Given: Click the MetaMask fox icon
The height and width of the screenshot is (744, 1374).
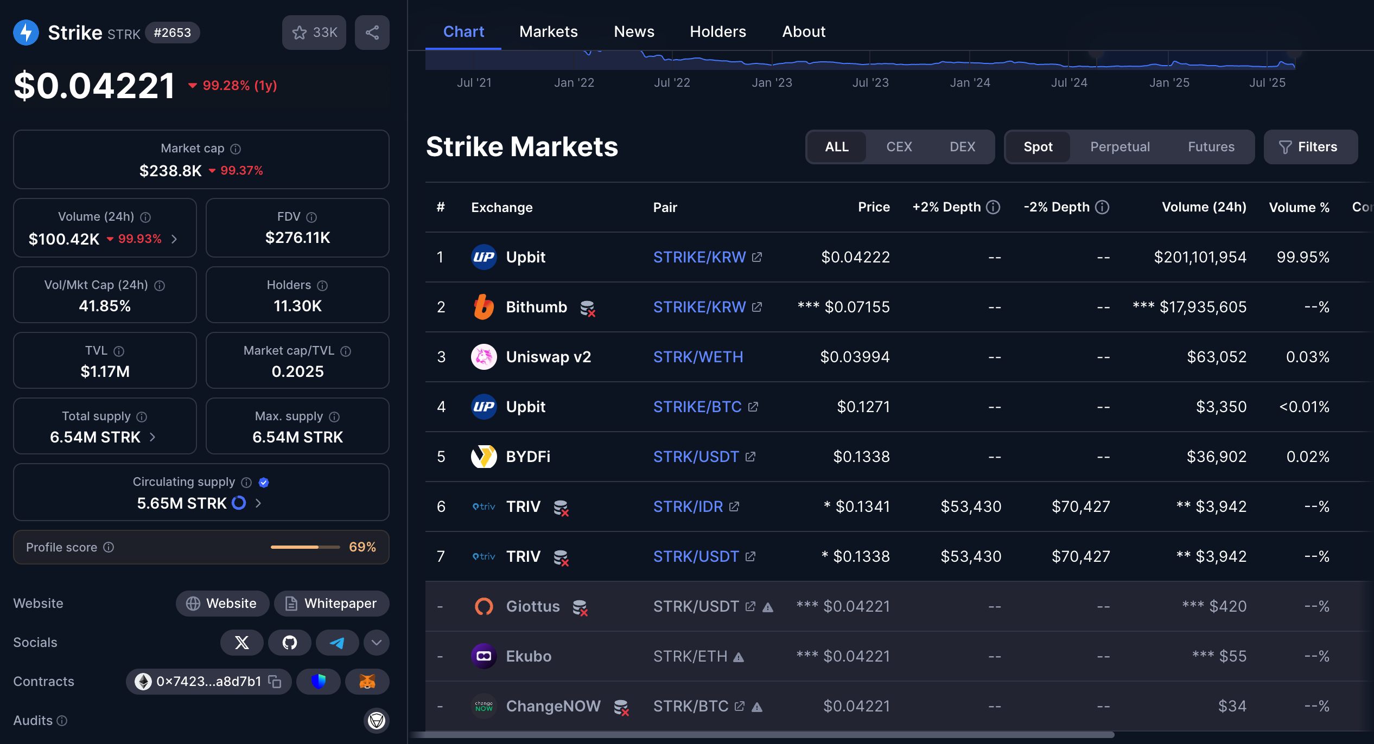Looking at the screenshot, I should (367, 682).
